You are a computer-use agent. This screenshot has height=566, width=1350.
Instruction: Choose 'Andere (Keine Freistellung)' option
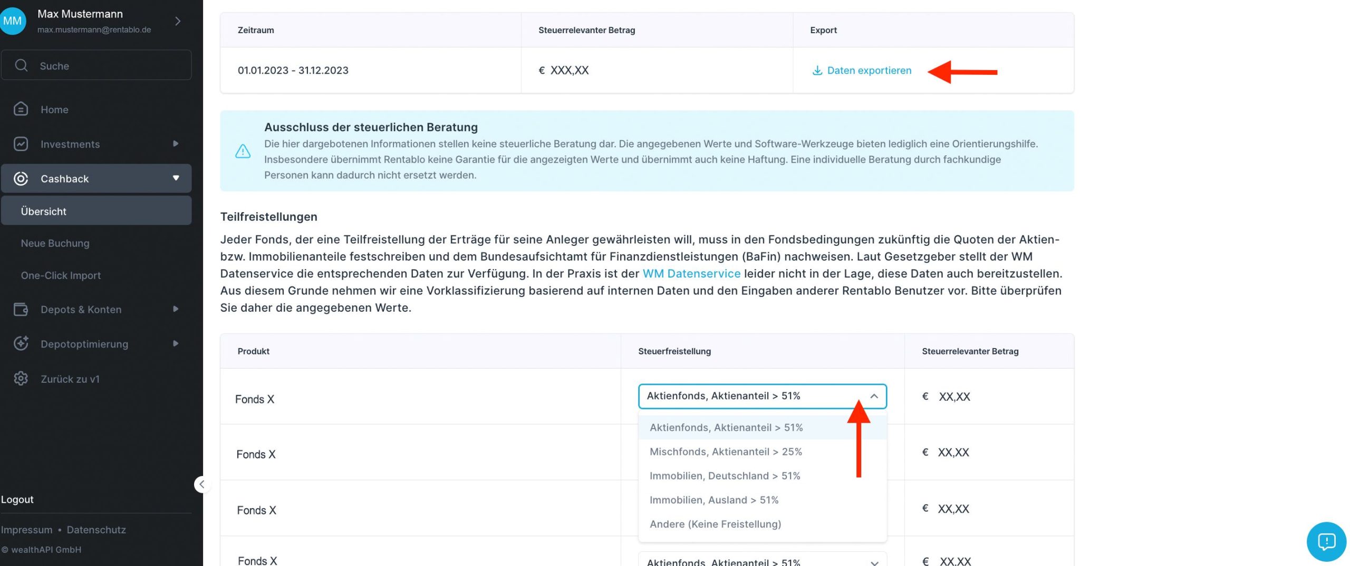point(715,524)
